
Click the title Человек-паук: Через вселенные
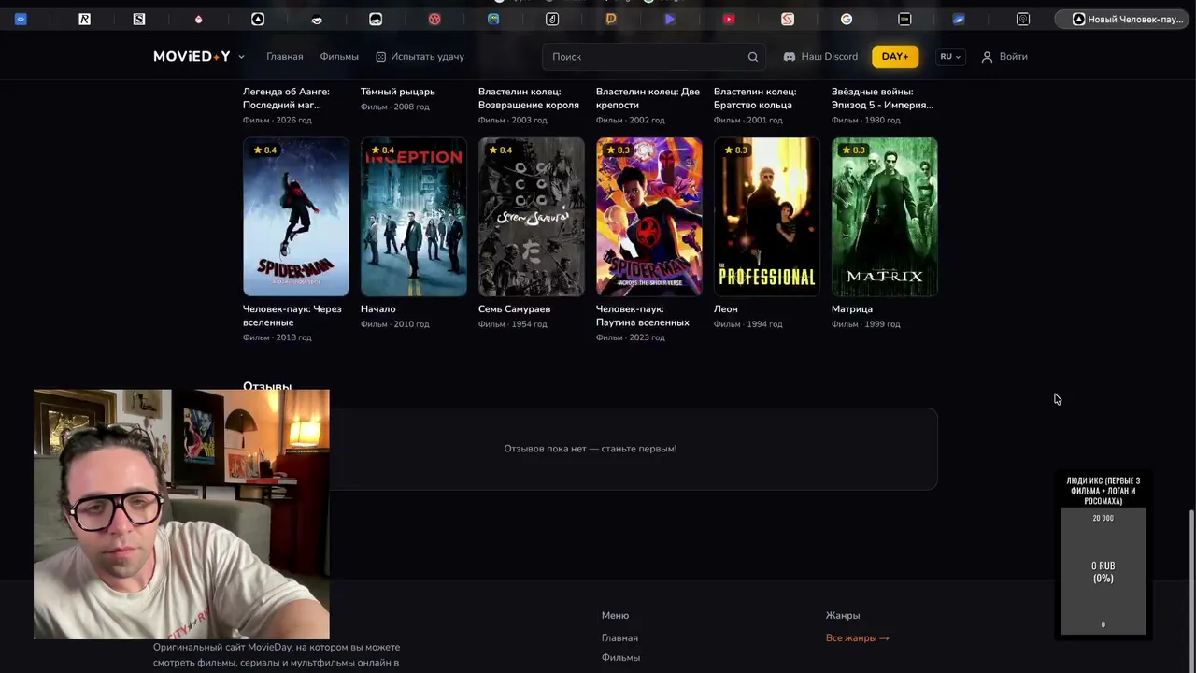tap(292, 316)
